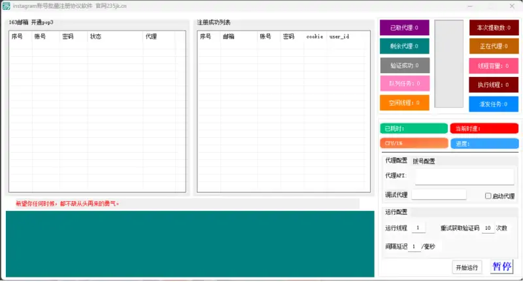Screen dimensions: 523x282
Task: Click the green 已耗时 status bar
Action: tap(414, 129)
